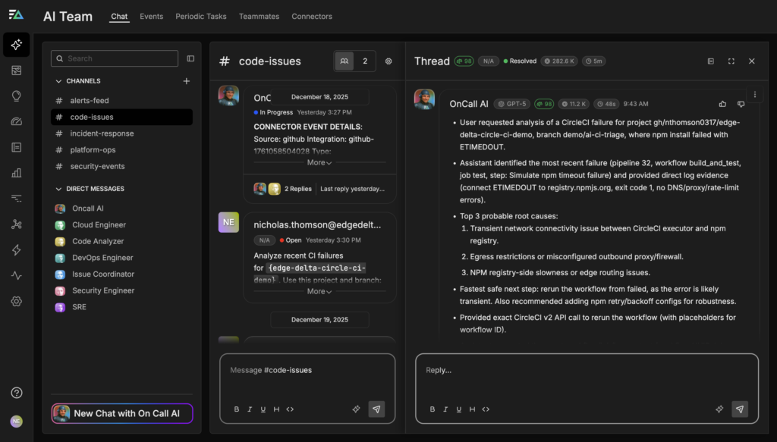
Task: Open the Connectors tab
Action: coord(311,16)
